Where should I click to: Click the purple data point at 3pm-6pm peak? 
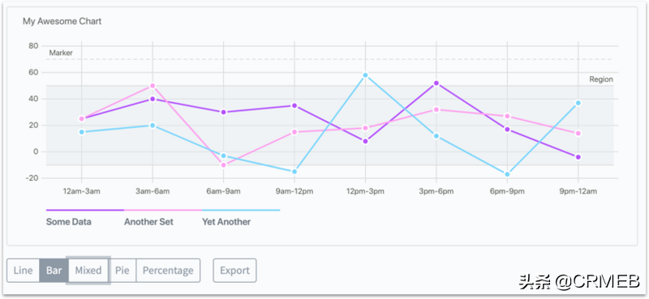436,83
